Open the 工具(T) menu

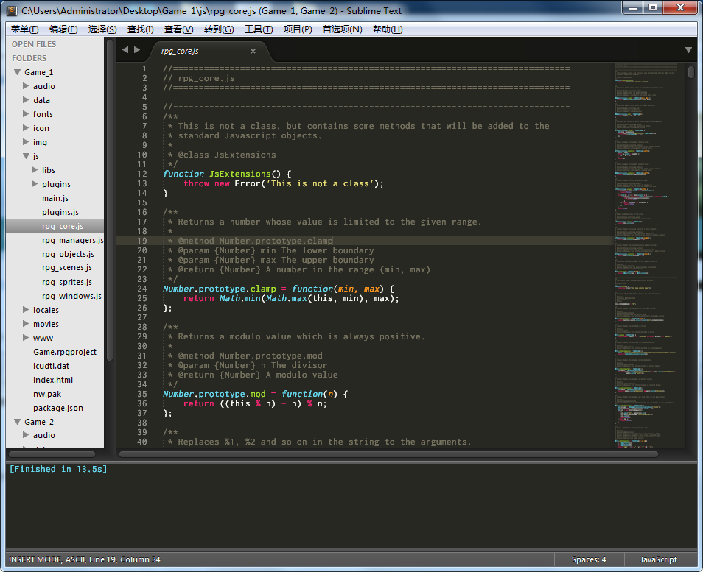(259, 29)
